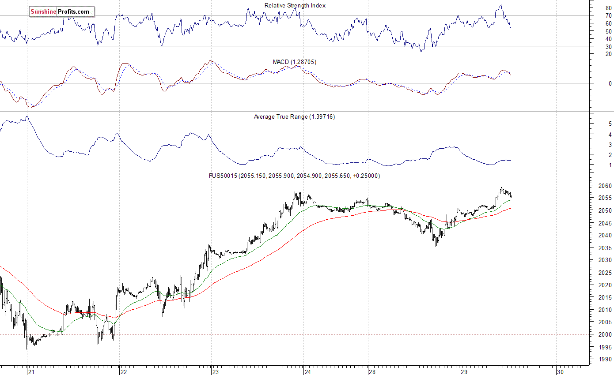Click the 2045 price axis label

click(x=605, y=223)
